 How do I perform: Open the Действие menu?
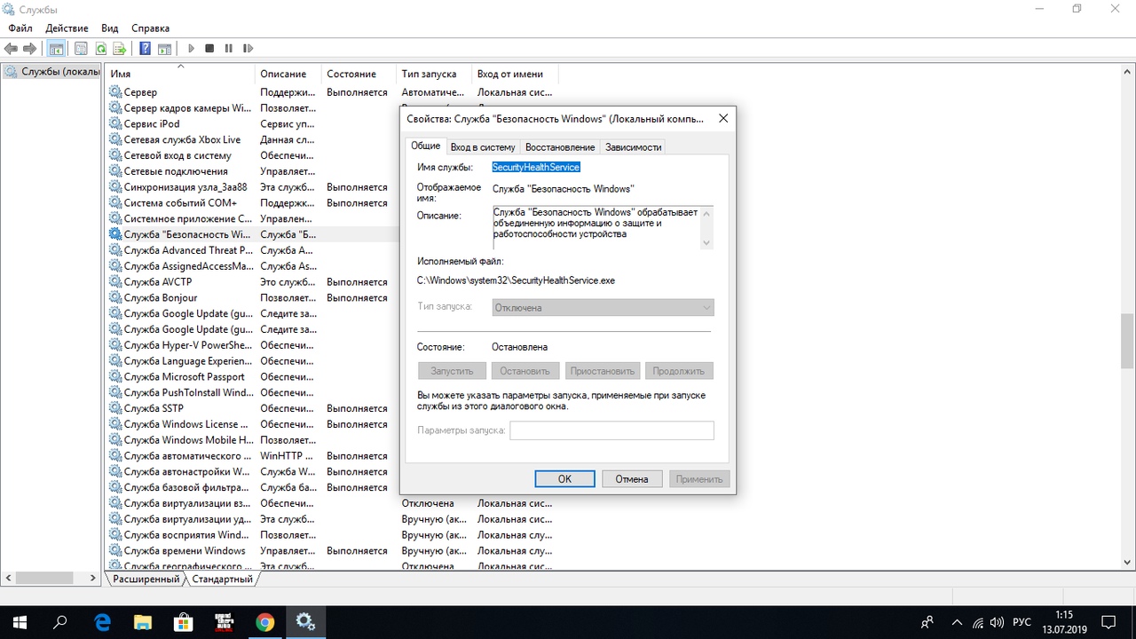coord(67,28)
